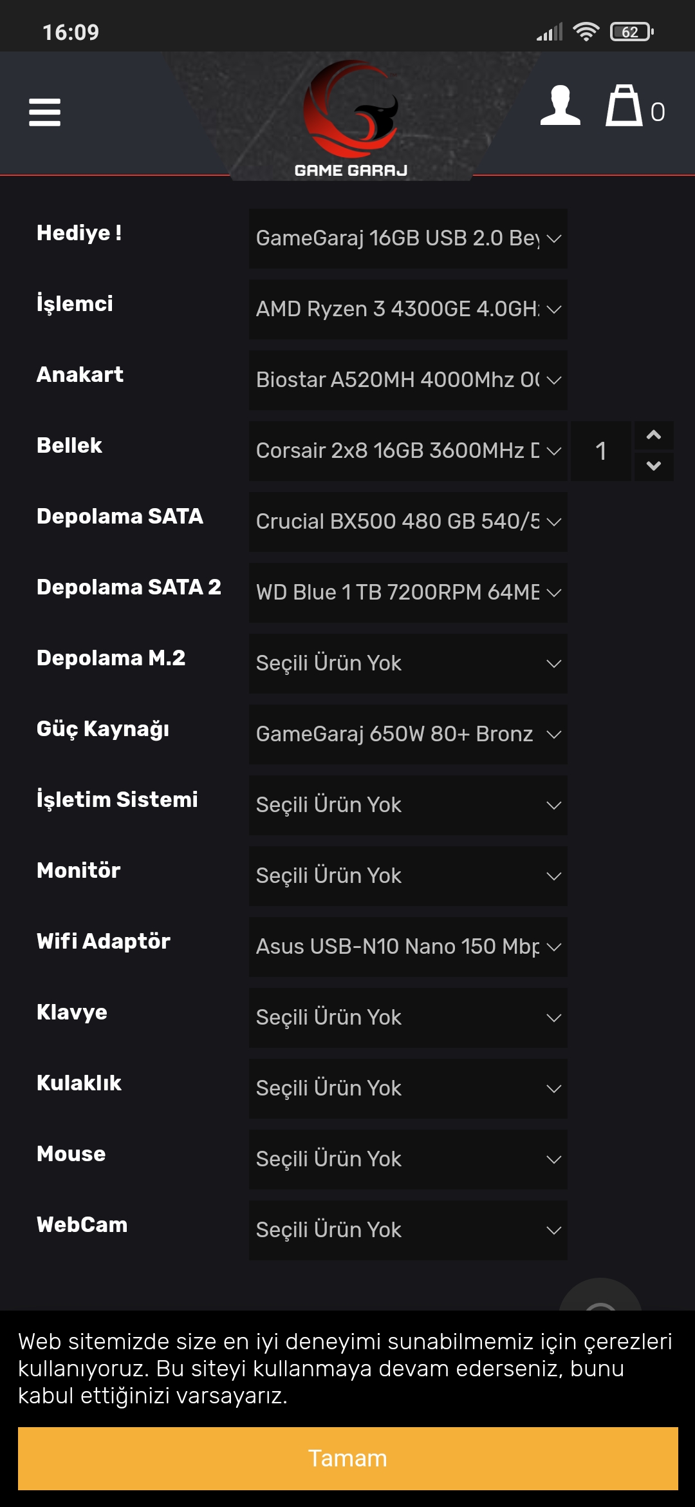
Task: Decrease Bellek quantity with down arrow
Action: (x=654, y=466)
